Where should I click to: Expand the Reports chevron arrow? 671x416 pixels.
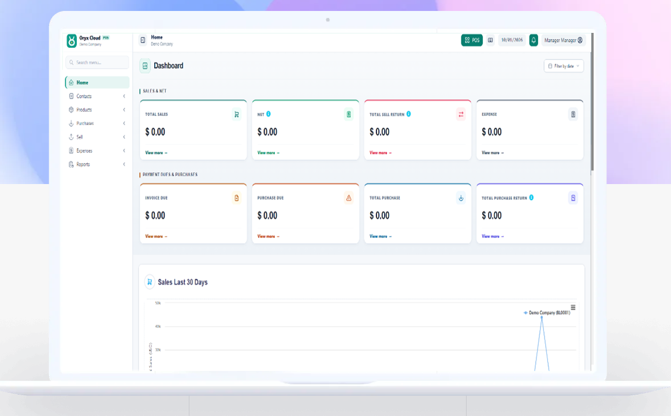[x=124, y=164]
